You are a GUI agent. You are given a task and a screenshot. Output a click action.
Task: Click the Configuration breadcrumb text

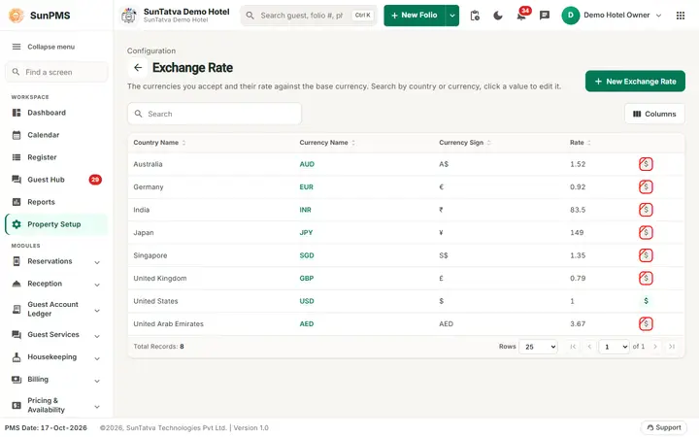click(x=151, y=50)
